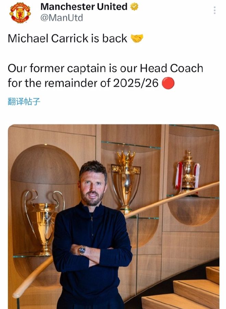Select the "Michael Carrick is back" text
Image resolution: width=226 pixels, height=309 pixels.
click(x=67, y=39)
